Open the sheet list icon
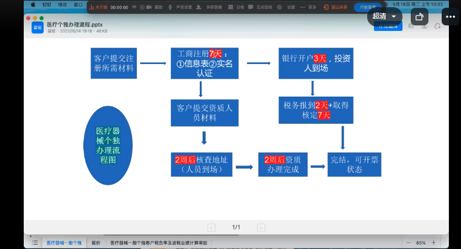461x249 pixels. (x=35, y=243)
